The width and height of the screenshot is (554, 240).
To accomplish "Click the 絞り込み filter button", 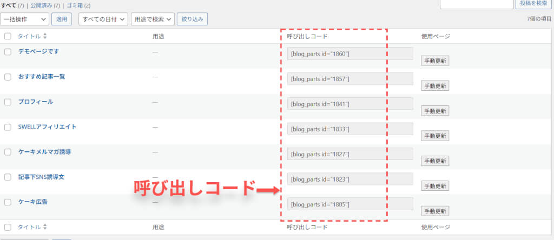I will 192,19.
